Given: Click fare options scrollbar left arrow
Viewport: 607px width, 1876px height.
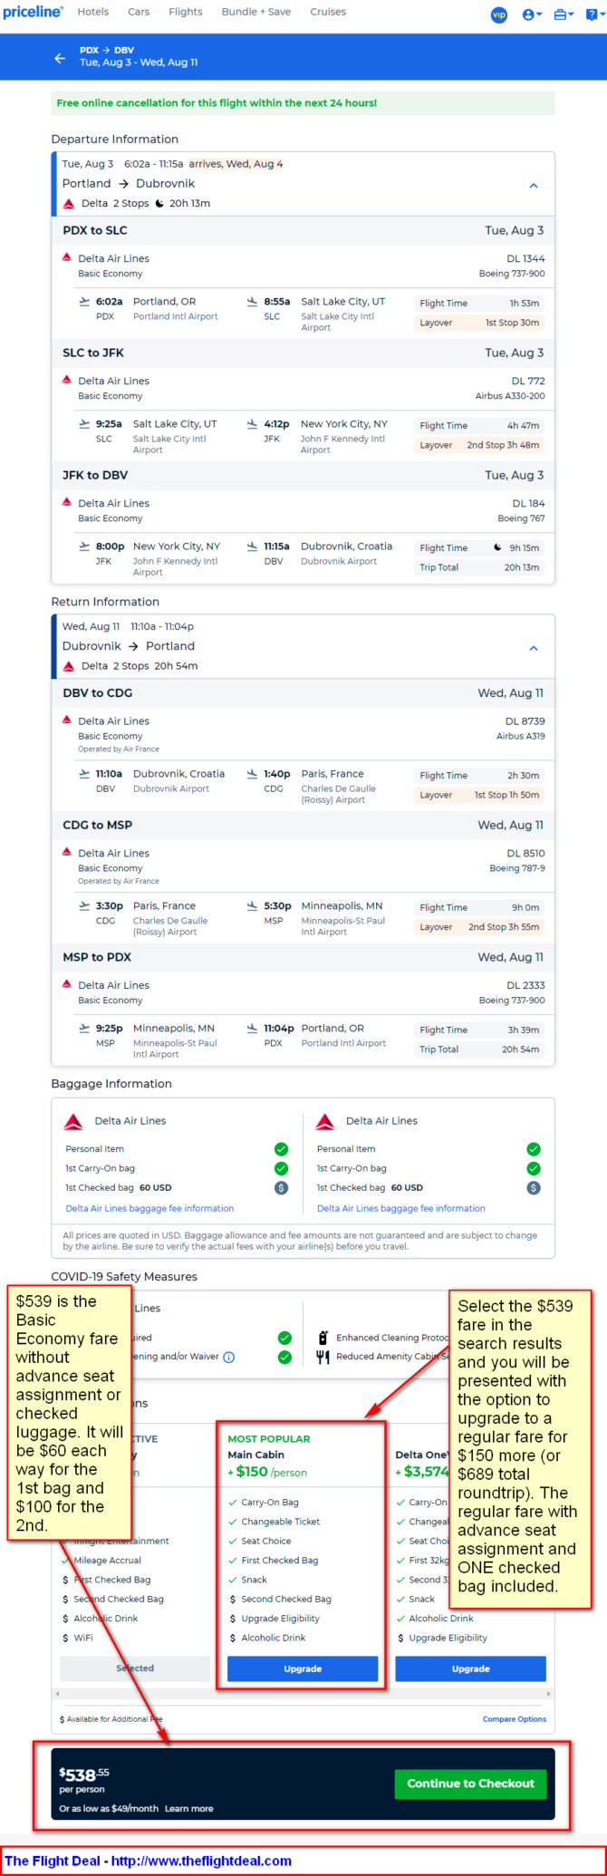Looking at the screenshot, I should pyautogui.click(x=57, y=1694).
